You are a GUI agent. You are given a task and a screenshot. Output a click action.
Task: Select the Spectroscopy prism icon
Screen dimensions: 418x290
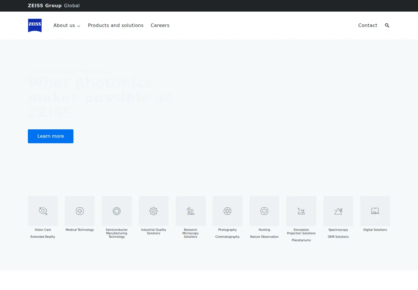pyautogui.click(x=338, y=211)
